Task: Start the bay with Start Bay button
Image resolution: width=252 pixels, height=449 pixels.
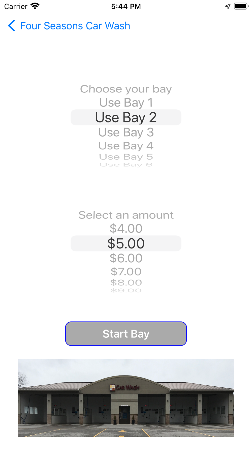Action: click(x=126, y=334)
